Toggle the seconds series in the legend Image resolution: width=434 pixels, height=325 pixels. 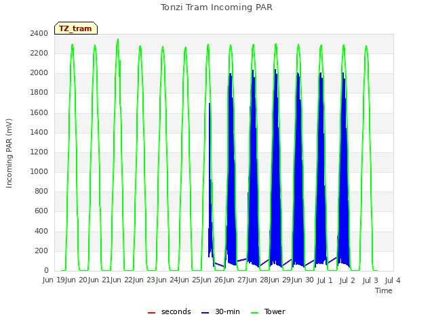(169, 311)
